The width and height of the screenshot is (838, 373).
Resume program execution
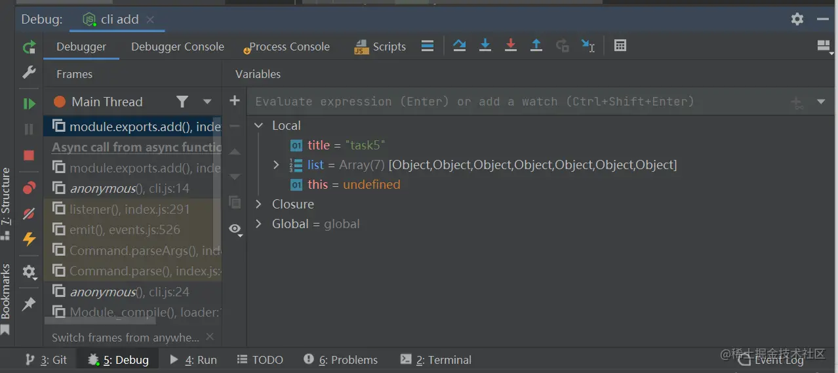[29, 104]
